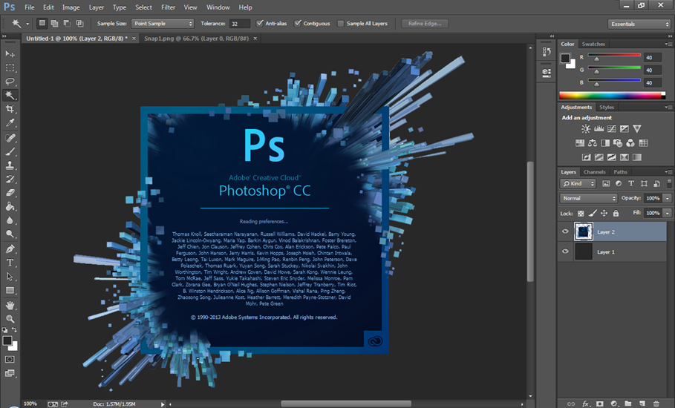Select the Magic Wand tool in toolbox

coord(10,95)
